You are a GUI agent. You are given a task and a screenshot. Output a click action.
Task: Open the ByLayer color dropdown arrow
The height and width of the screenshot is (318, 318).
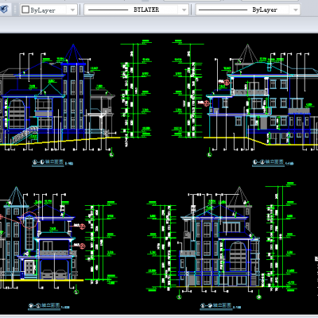pos(72,10)
